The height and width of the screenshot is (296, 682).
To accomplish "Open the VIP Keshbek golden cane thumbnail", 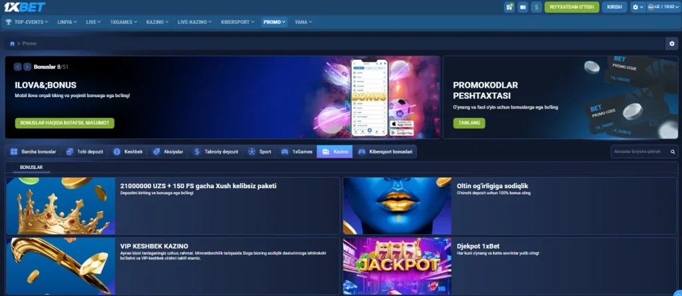I will [61, 267].
